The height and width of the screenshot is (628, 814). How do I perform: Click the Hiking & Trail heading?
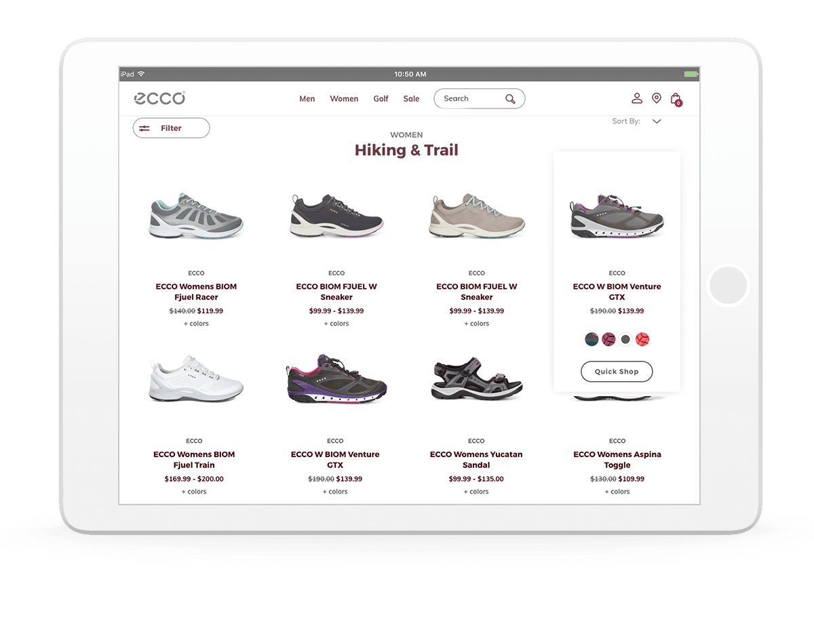[x=406, y=150]
